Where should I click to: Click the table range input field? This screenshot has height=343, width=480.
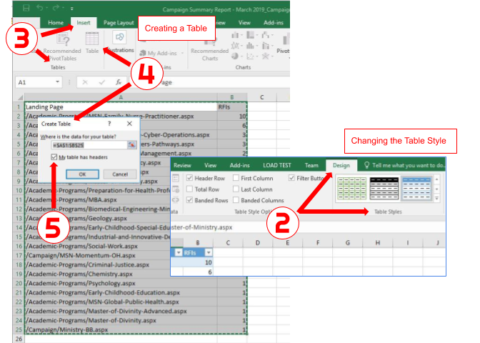(89, 145)
